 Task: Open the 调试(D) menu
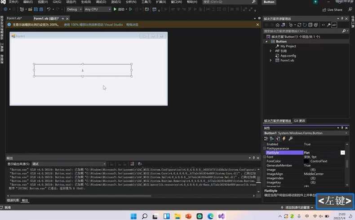(x=101, y=2)
